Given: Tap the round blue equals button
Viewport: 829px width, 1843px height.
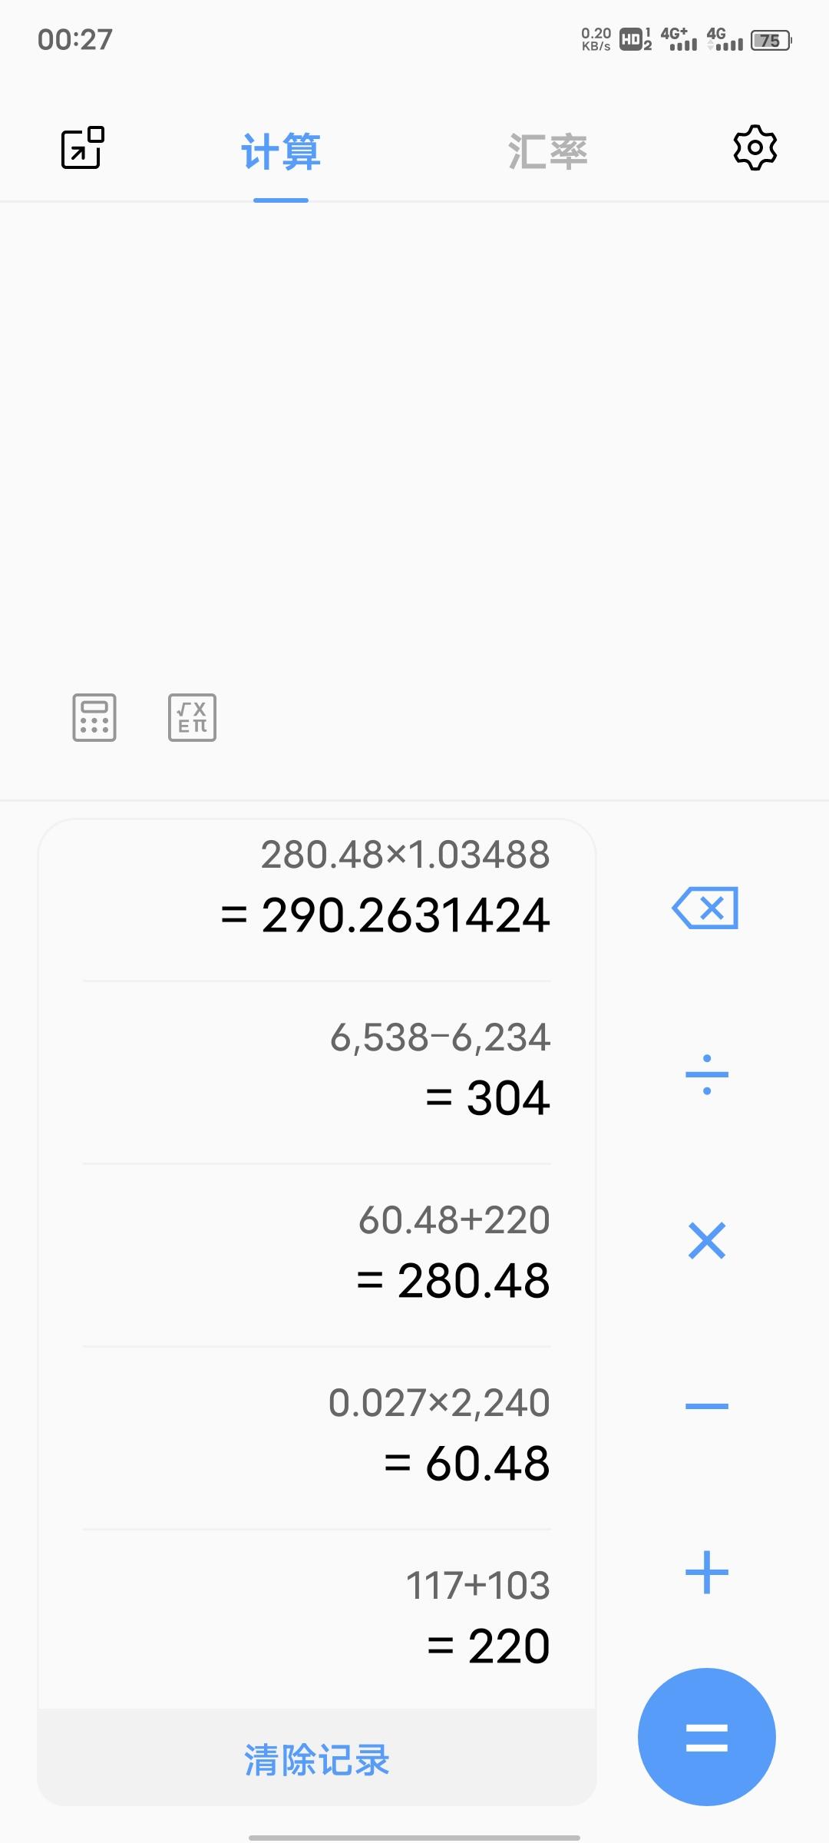Looking at the screenshot, I should tap(706, 1736).
